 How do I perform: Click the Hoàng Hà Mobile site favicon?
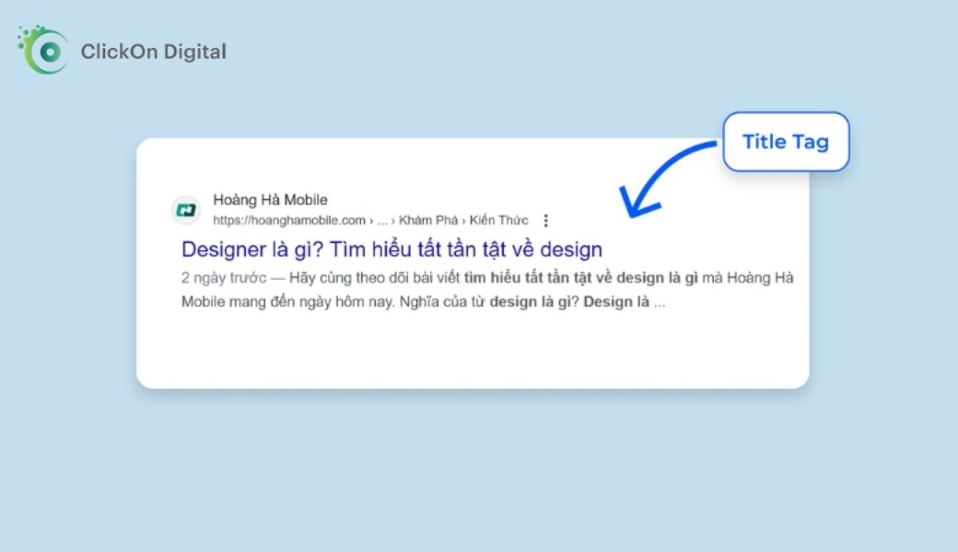tap(186, 211)
